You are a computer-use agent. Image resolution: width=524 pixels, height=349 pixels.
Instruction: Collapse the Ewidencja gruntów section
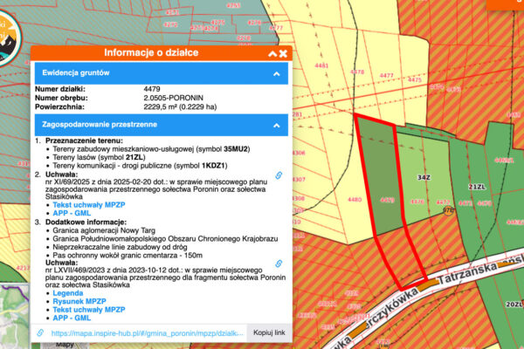point(276,74)
